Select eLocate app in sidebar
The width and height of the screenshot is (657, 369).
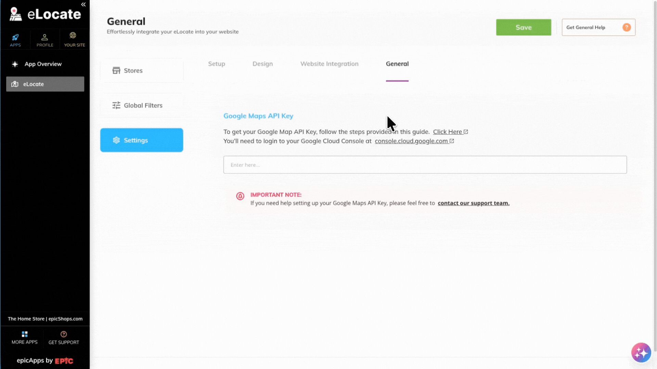pos(45,84)
